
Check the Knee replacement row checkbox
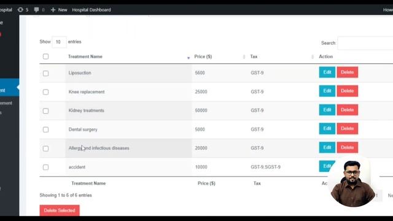pyautogui.click(x=45, y=92)
